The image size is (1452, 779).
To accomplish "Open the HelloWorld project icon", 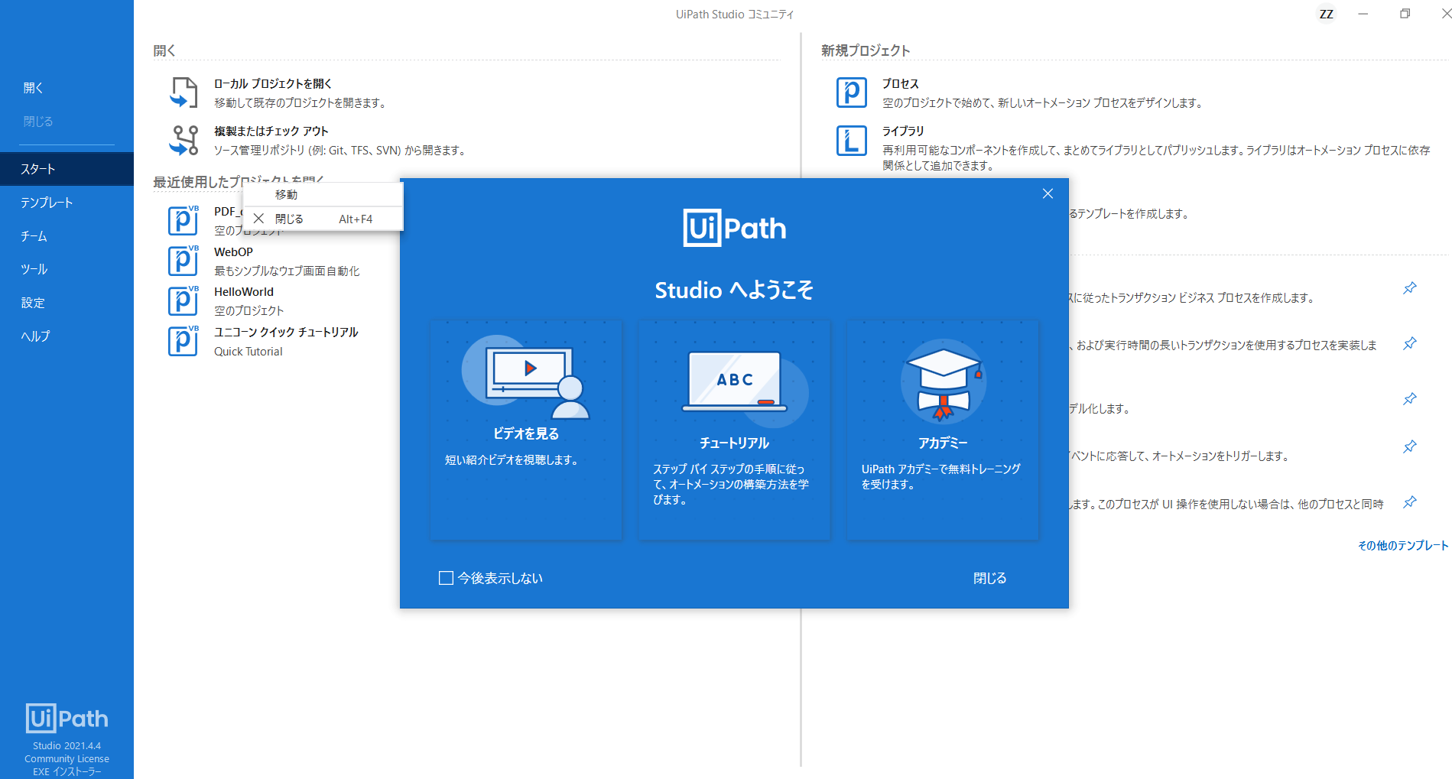I will tap(183, 300).
